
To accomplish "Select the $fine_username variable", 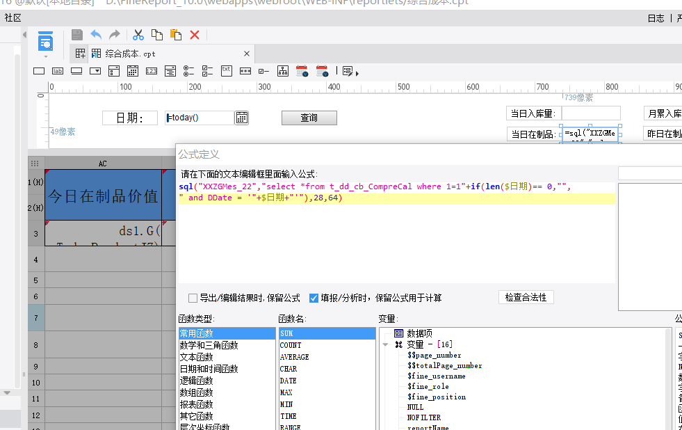I will pos(437,376).
